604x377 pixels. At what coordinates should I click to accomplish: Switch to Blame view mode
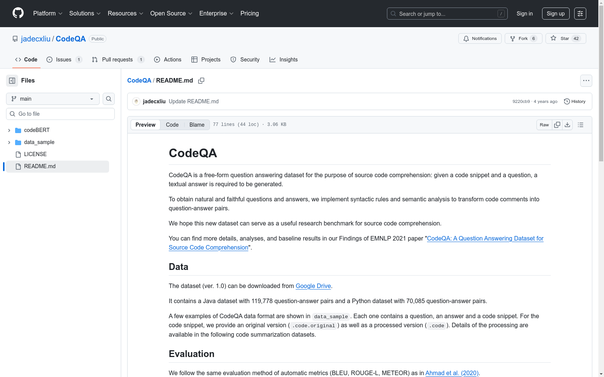(x=197, y=125)
